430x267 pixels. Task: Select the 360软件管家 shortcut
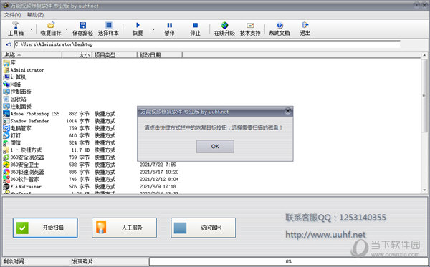(21, 179)
